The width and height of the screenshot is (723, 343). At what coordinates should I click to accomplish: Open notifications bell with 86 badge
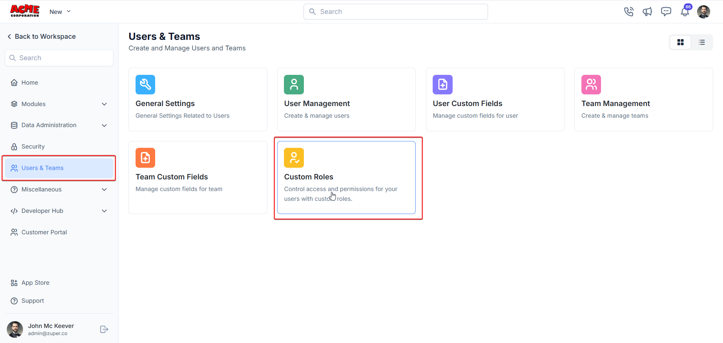pos(685,11)
